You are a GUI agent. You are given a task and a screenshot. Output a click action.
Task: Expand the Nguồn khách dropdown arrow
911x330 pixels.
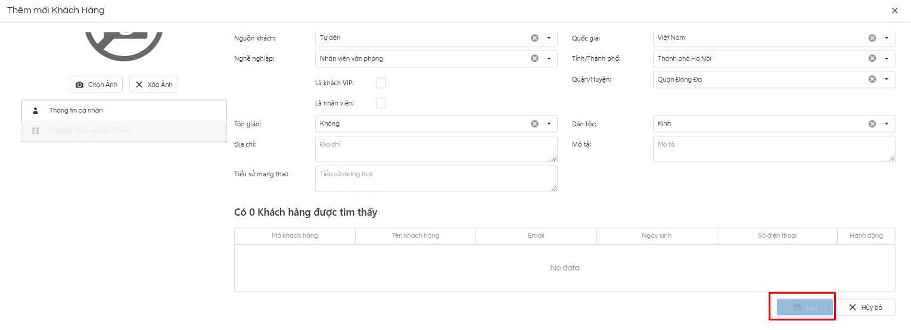549,38
